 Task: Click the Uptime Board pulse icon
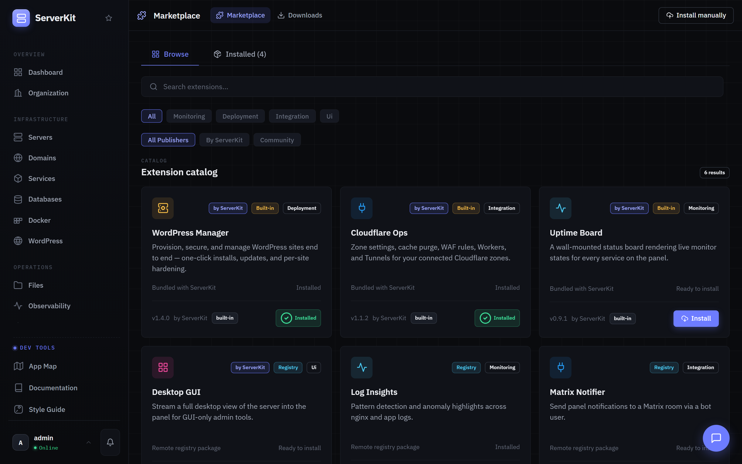[560, 208]
